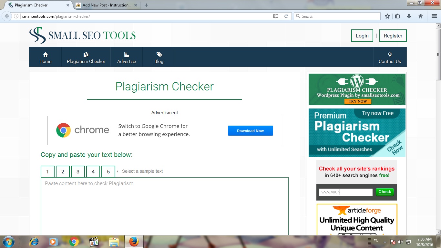
Task: Focus the browser Search box
Action: coord(337,16)
